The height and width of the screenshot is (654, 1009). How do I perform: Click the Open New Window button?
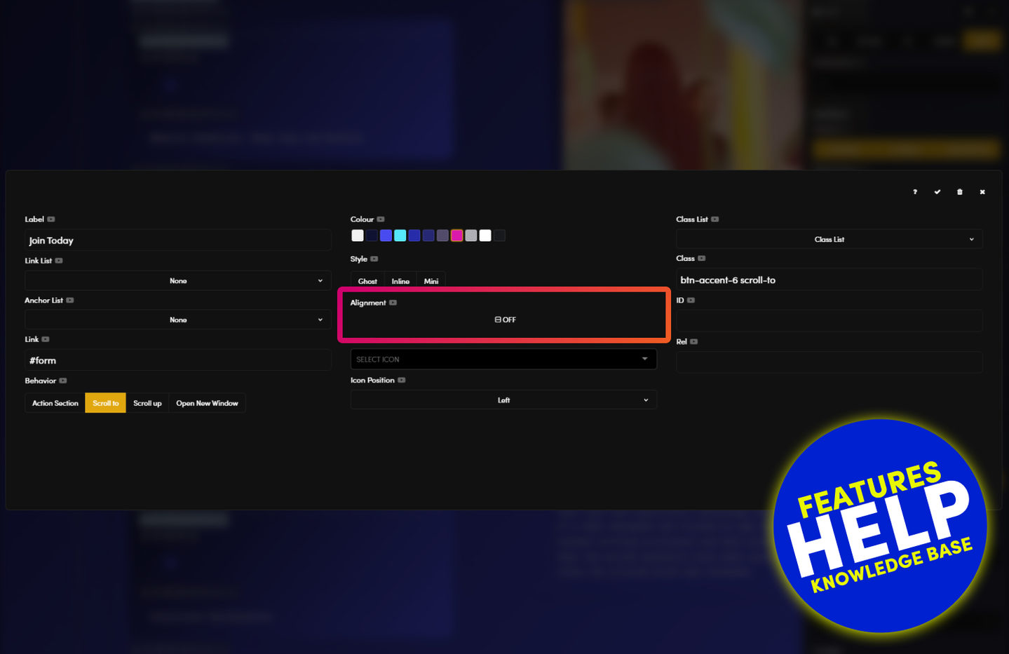pos(207,403)
